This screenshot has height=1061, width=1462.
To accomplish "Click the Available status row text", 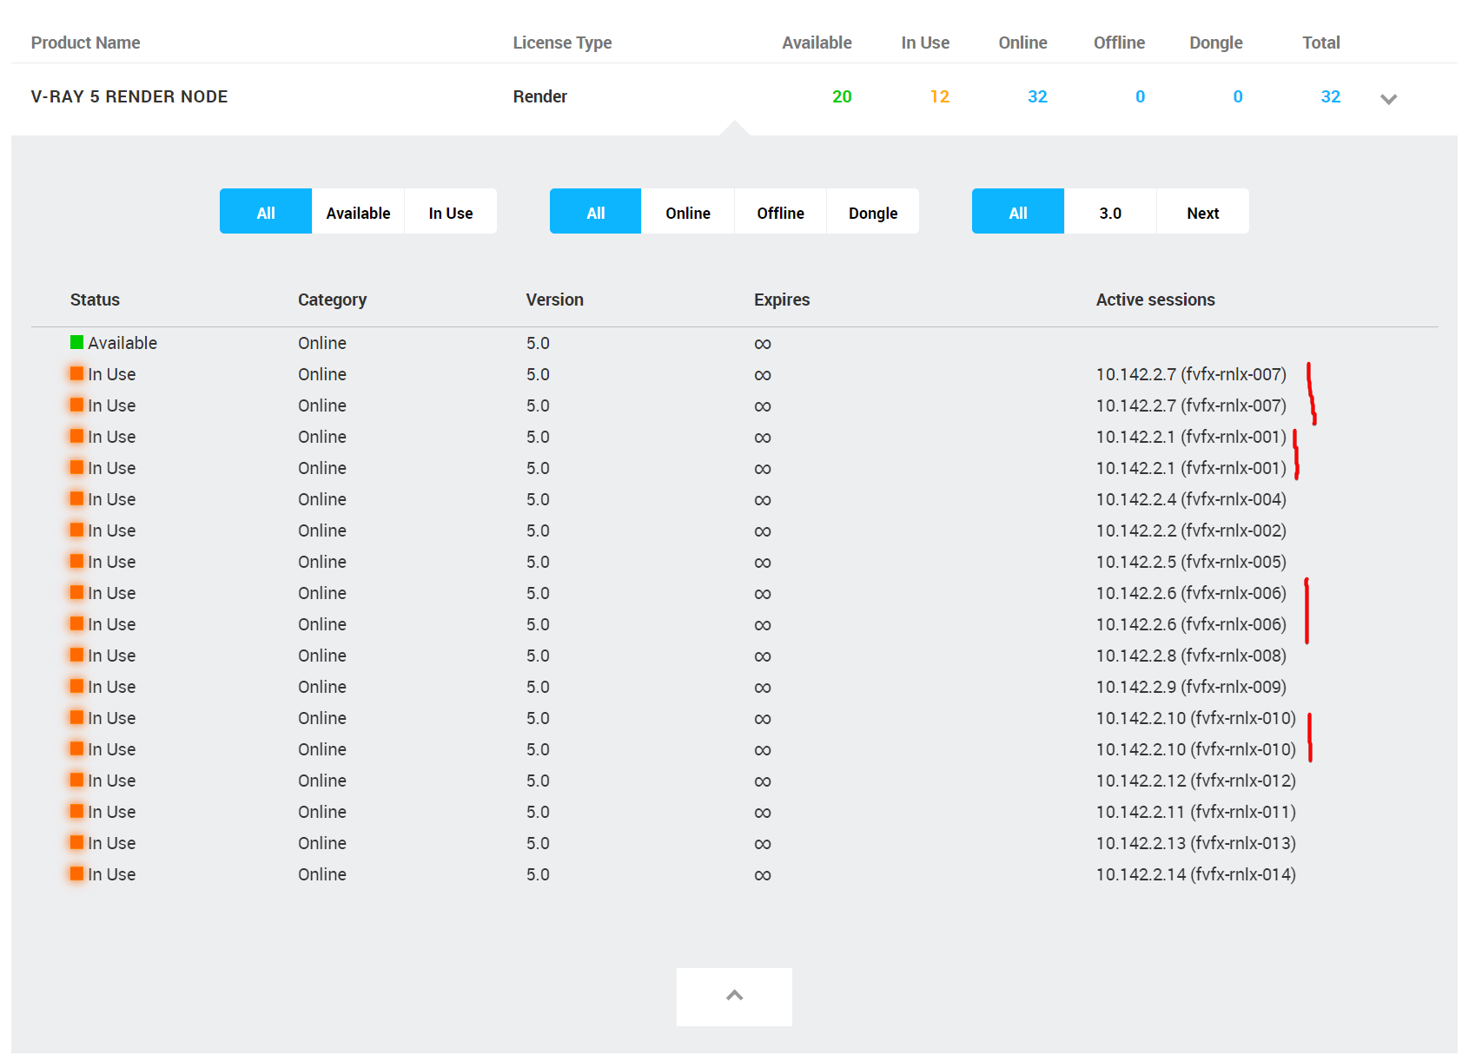I will tap(122, 343).
